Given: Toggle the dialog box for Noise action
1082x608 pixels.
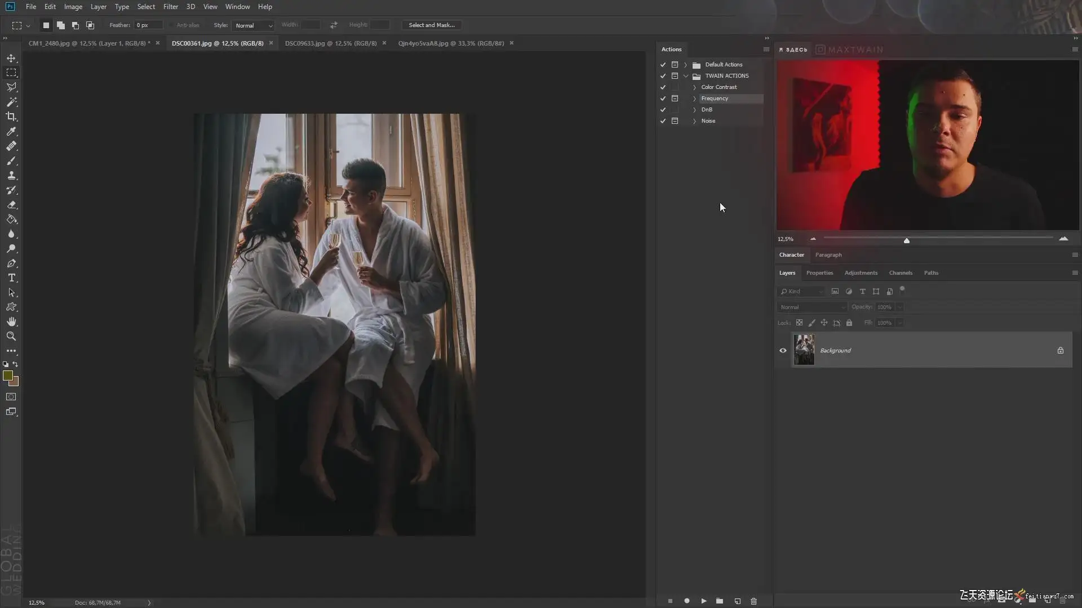Looking at the screenshot, I should pyautogui.click(x=675, y=121).
